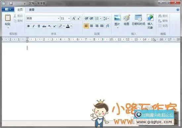
Task: Click the WordPad window icon in title bar
Action: pos(4,4)
